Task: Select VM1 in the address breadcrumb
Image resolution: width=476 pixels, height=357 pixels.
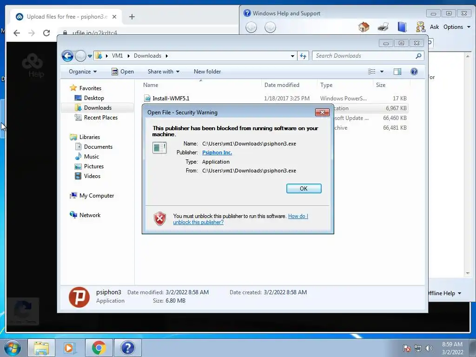Action: click(117, 56)
